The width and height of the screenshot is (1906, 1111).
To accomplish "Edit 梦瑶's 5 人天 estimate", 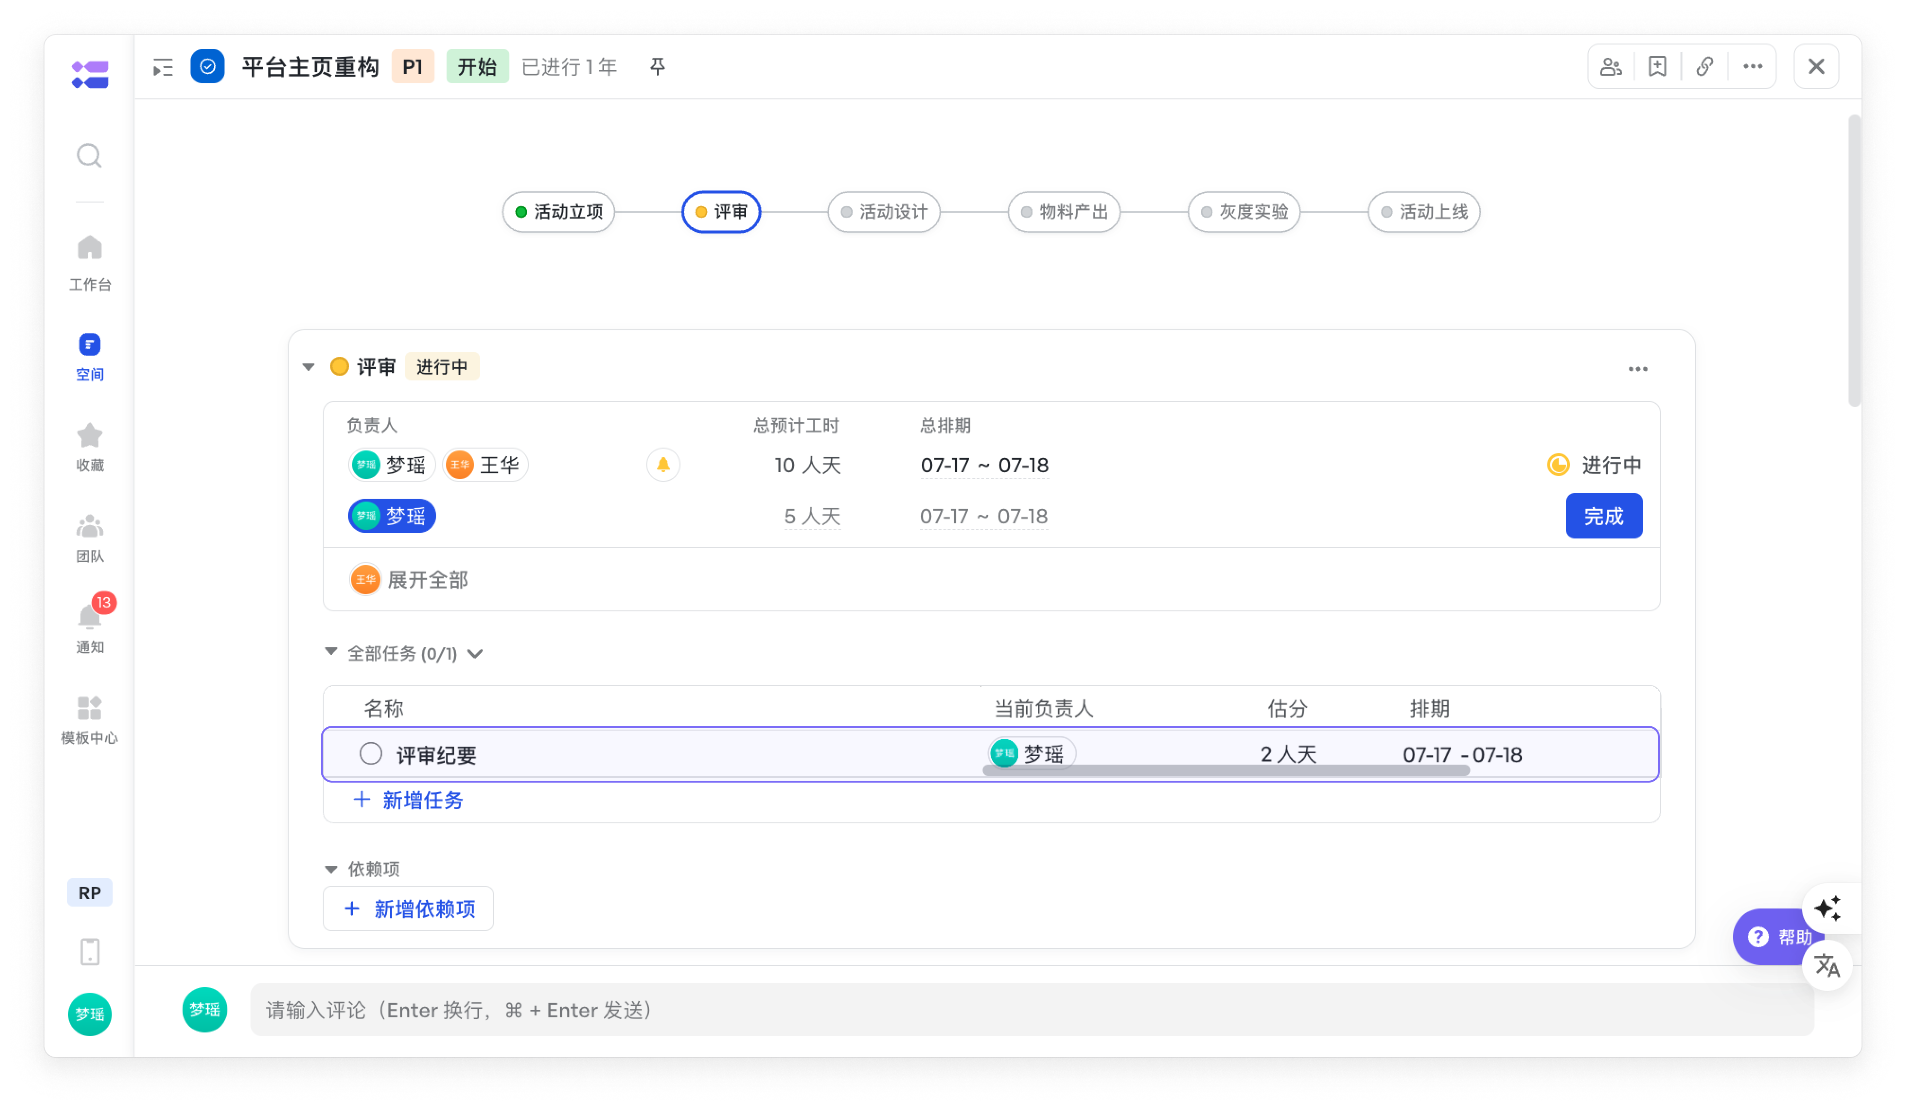I will [x=812, y=517].
